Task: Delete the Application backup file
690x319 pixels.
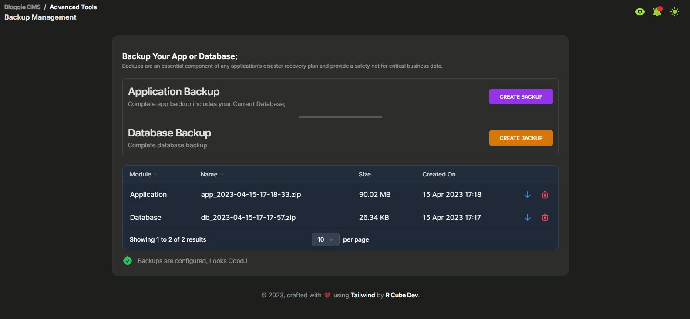Action: tap(545, 195)
